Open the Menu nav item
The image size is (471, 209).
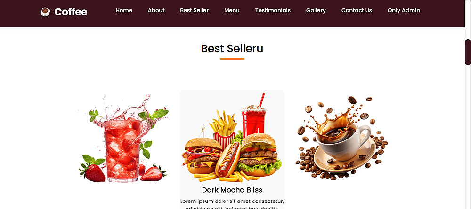232,10
